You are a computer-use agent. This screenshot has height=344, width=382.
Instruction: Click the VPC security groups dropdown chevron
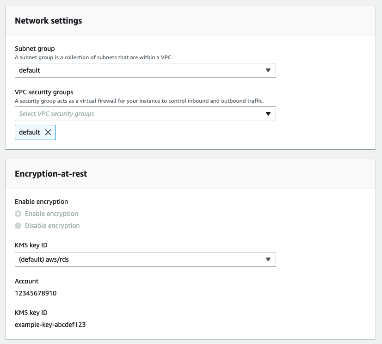click(x=269, y=114)
